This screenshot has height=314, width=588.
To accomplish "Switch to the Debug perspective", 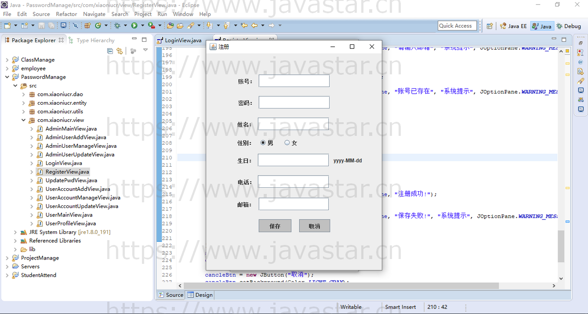I will [x=569, y=26].
